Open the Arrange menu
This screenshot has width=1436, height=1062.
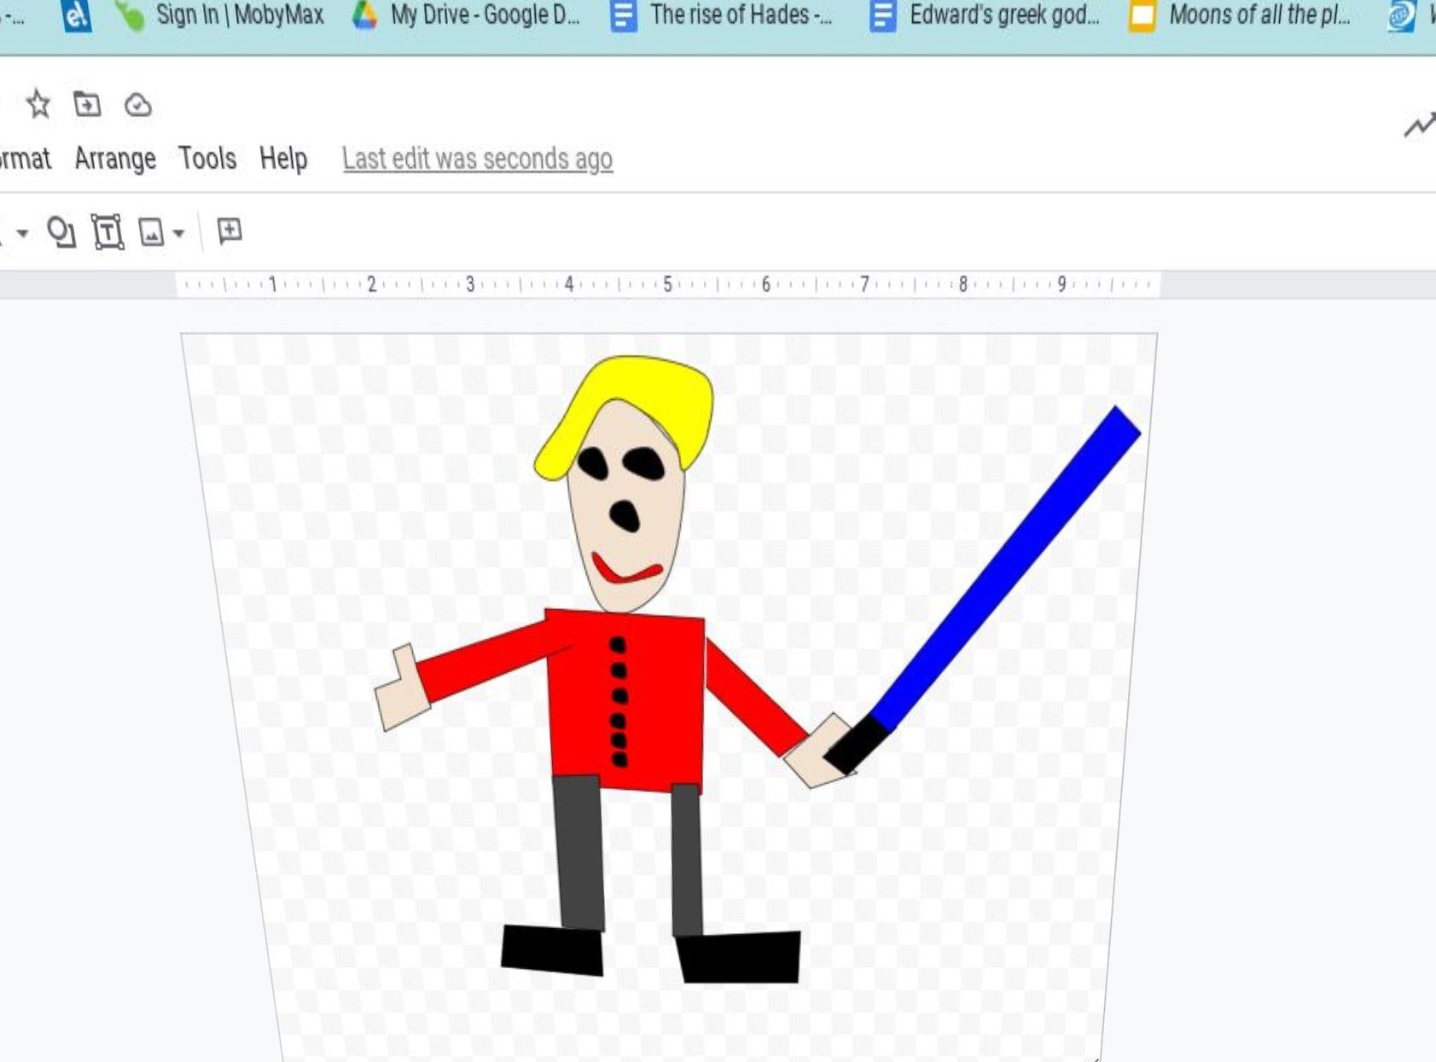pos(115,159)
